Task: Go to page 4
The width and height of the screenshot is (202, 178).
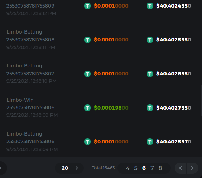Action: click(x=128, y=168)
